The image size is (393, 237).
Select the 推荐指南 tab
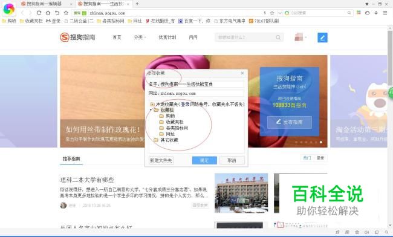[x=71, y=159]
